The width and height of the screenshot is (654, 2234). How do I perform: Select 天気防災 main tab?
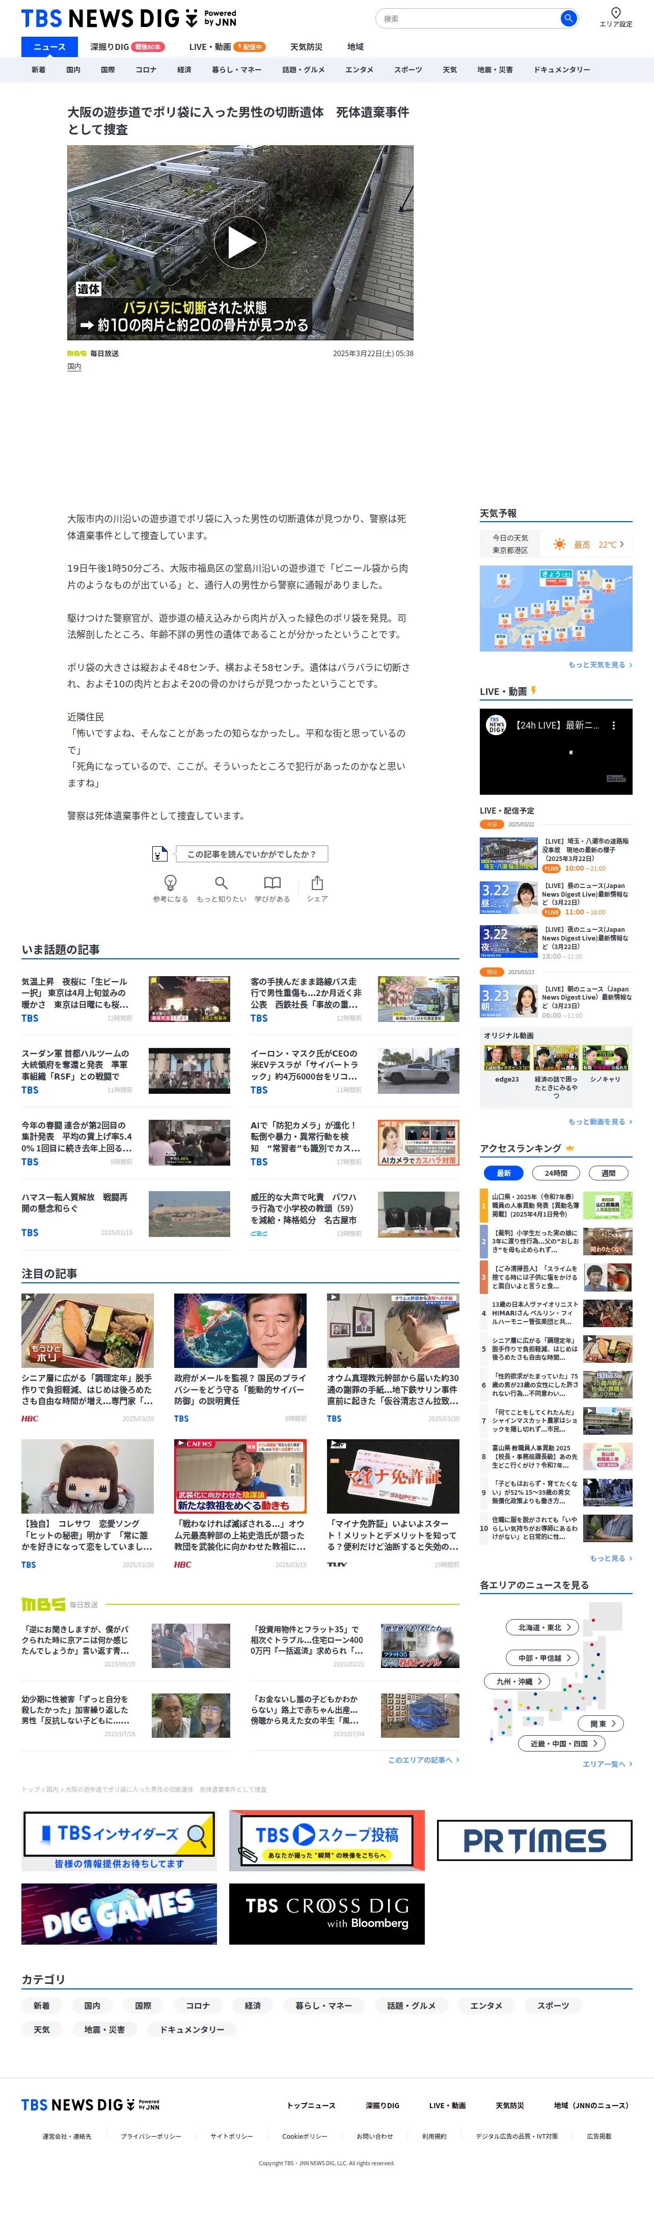point(306,47)
